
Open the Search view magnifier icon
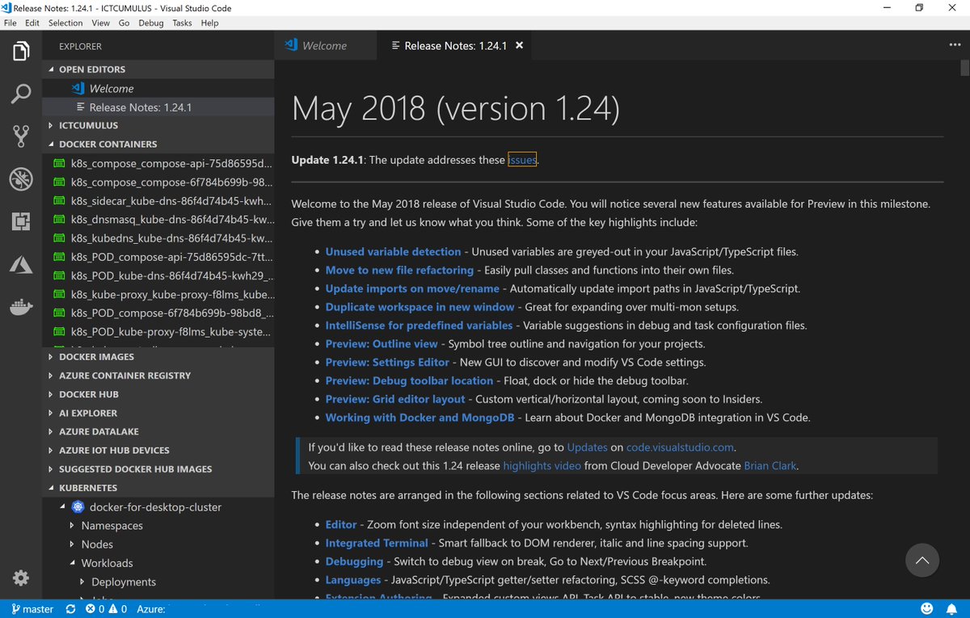coord(21,94)
